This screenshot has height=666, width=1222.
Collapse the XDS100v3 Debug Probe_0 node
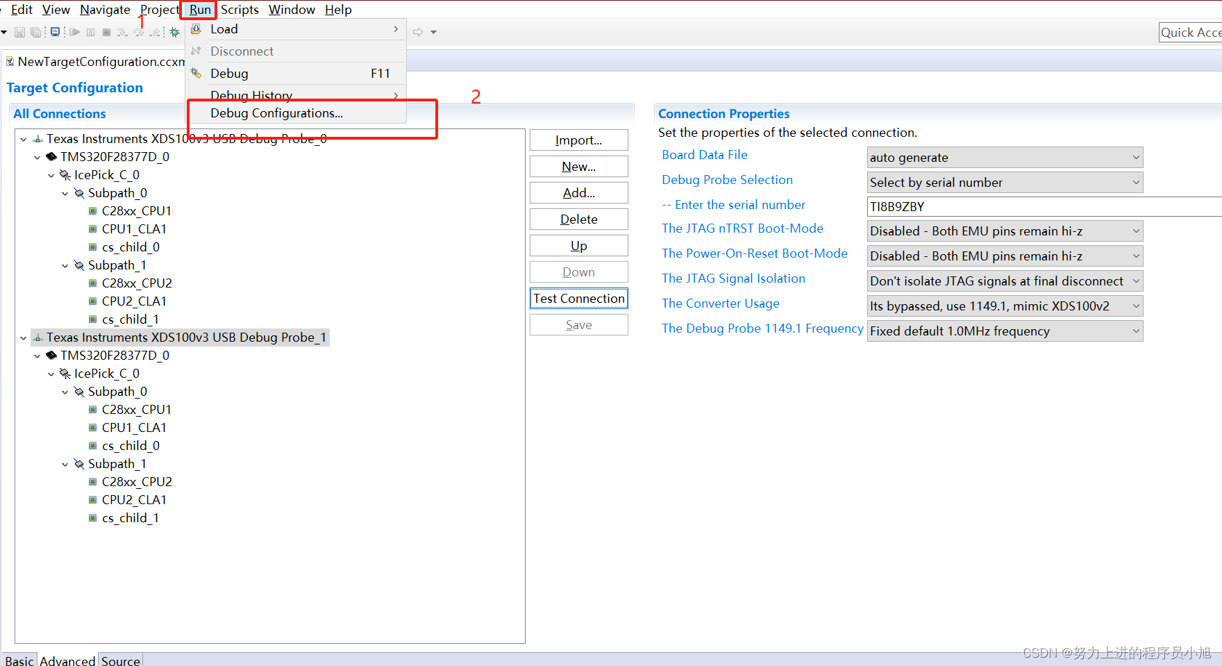coord(24,140)
